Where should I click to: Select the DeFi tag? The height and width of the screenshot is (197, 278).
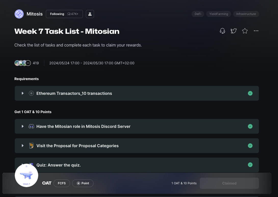coord(198,14)
